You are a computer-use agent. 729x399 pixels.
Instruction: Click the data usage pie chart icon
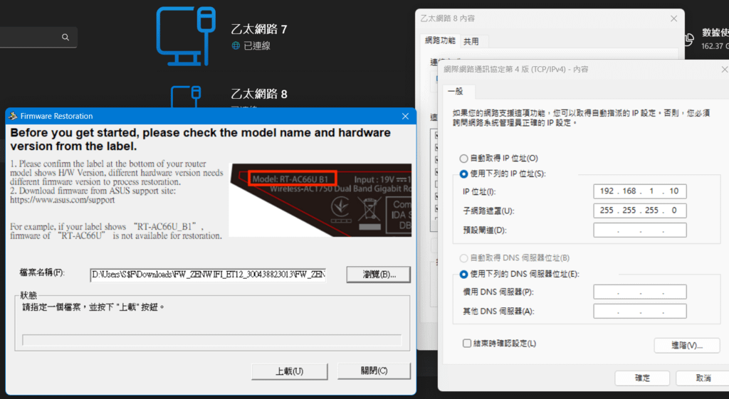[689, 40]
